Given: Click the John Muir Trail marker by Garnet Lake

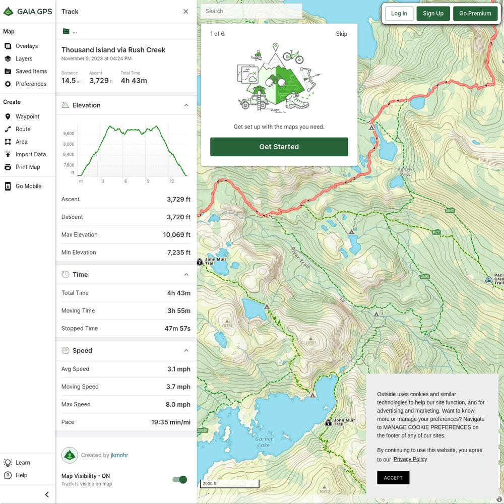Looking at the screenshot, I should click(328, 422).
